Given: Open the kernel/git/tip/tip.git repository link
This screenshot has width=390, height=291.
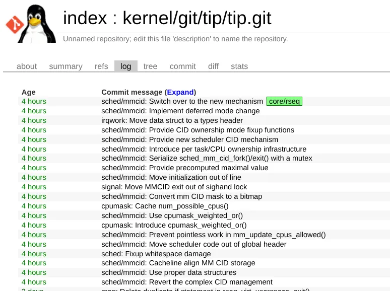Looking at the screenshot, I should [197, 19].
